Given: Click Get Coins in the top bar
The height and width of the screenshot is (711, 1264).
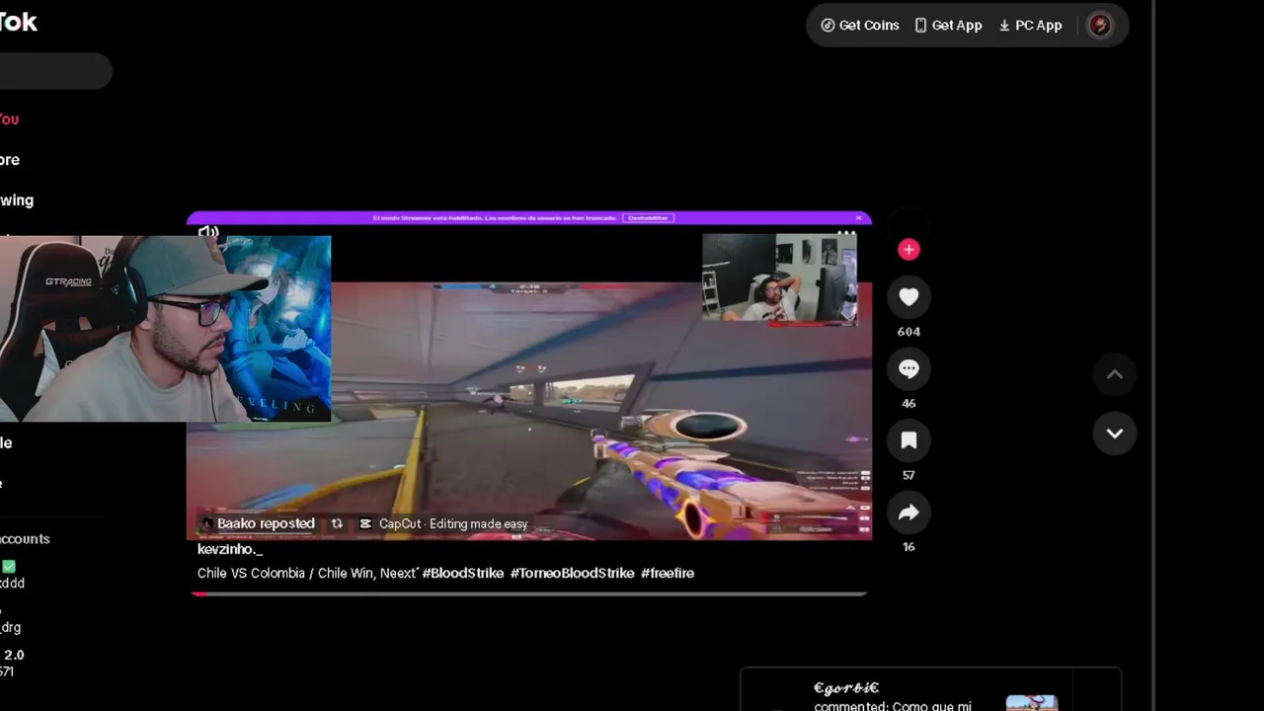Looking at the screenshot, I should pyautogui.click(x=859, y=26).
